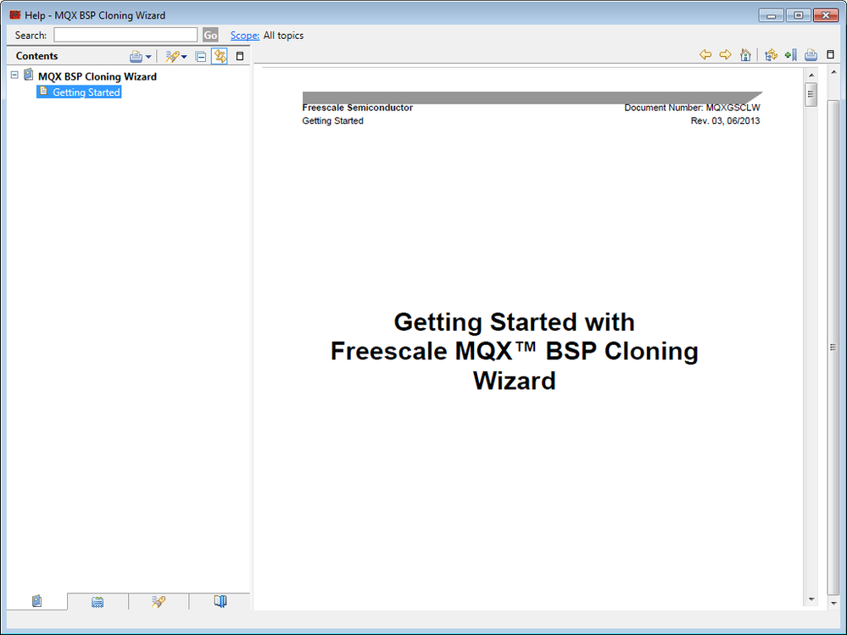Switch to the Bookmarks tab at bottom
This screenshot has height=635, width=847.
pos(220,601)
